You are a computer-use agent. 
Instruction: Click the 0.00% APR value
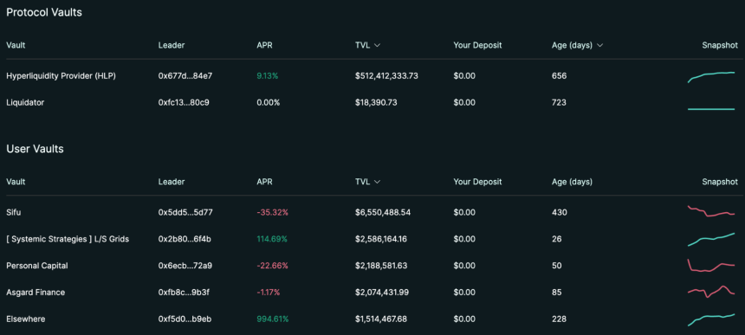click(x=269, y=102)
